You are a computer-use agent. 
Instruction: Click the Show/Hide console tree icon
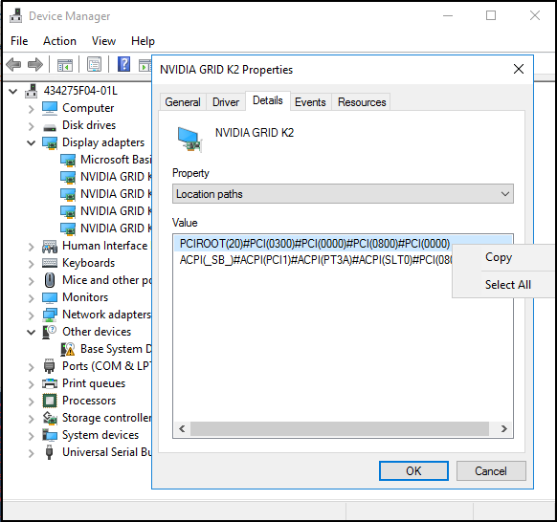pyautogui.click(x=65, y=65)
